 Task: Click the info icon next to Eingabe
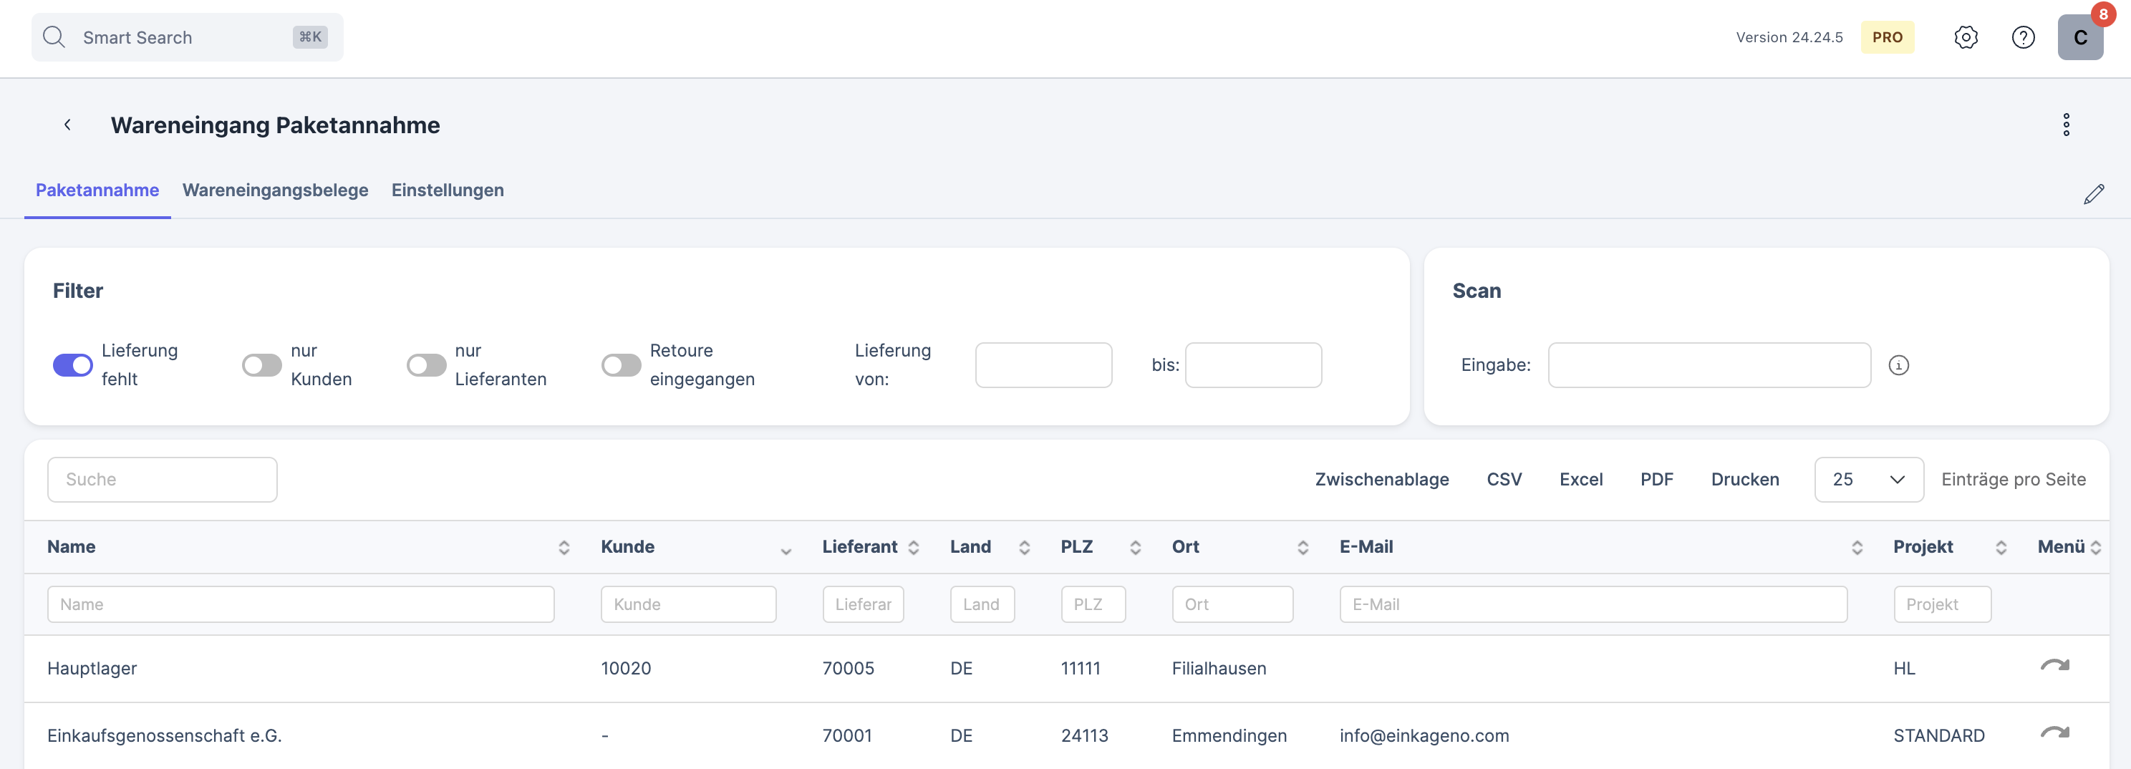[x=1898, y=365]
